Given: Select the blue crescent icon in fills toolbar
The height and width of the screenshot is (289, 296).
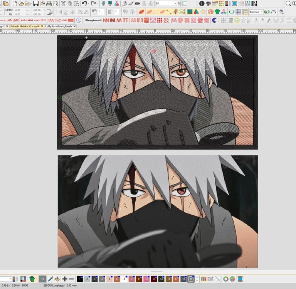Looking at the screenshot, I should click(214, 20).
